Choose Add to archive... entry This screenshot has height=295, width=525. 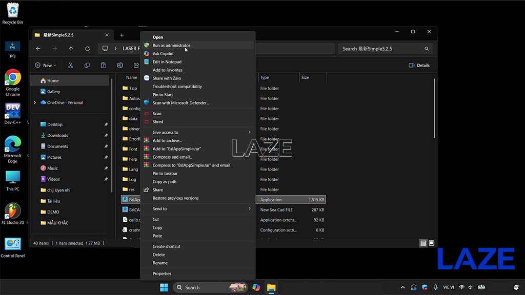198,141
